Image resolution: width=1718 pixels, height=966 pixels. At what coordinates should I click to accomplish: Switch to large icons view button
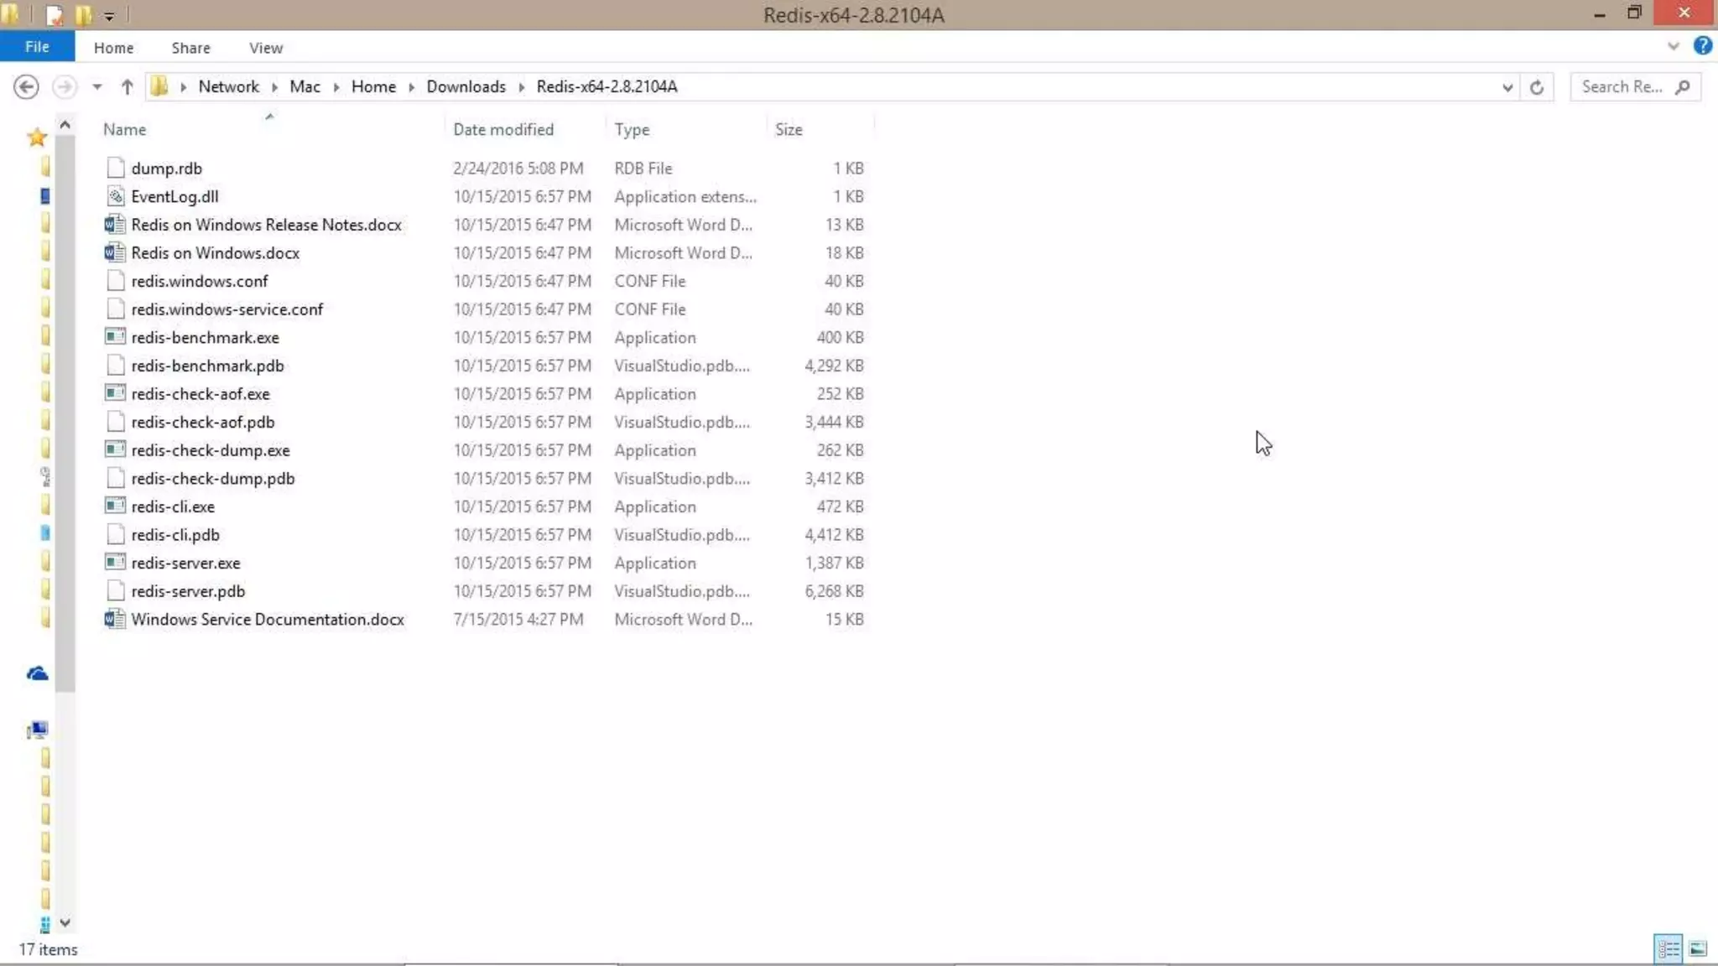(1698, 948)
